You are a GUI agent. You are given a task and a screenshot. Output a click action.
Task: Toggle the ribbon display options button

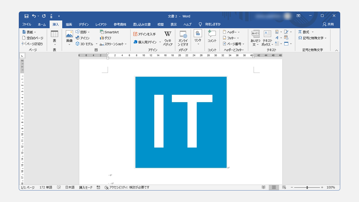298,16
